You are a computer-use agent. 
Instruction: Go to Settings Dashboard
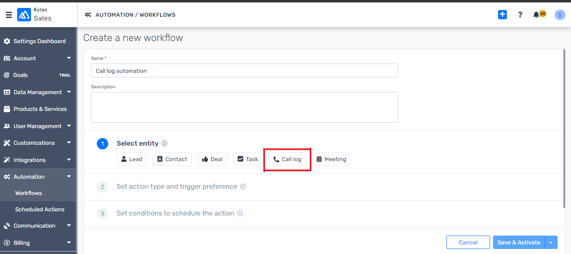[x=38, y=41]
